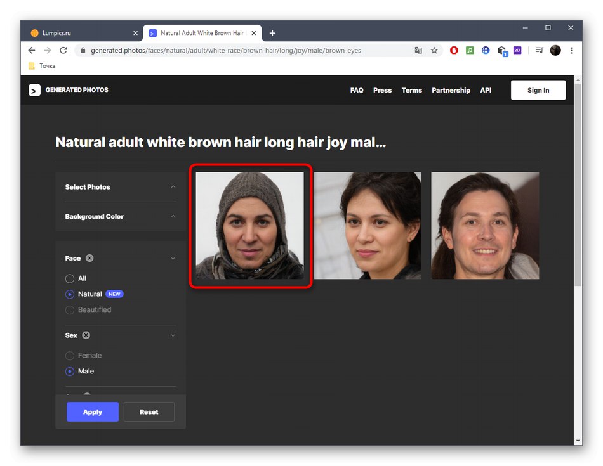The image size is (603, 466).
Task: Click the Sign In button
Action: (538, 90)
